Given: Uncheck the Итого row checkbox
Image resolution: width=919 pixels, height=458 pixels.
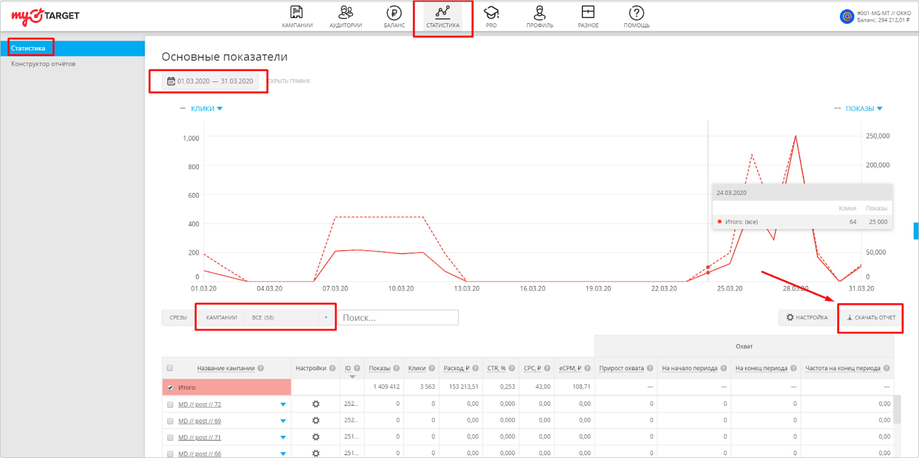Looking at the screenshot, I should point(170,387).
